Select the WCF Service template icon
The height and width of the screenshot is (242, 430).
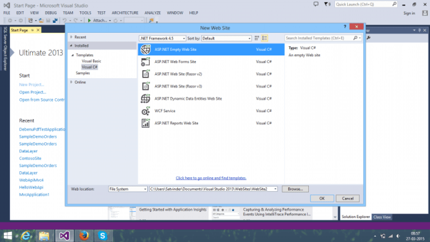(146, 111)
